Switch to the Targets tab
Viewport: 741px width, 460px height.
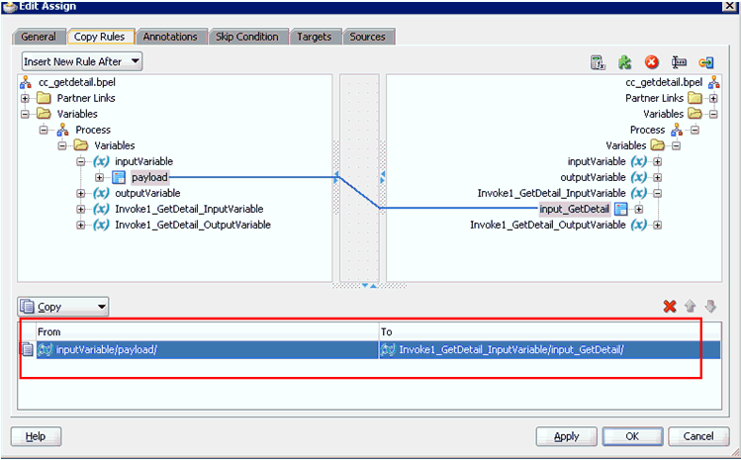[314, 37]
